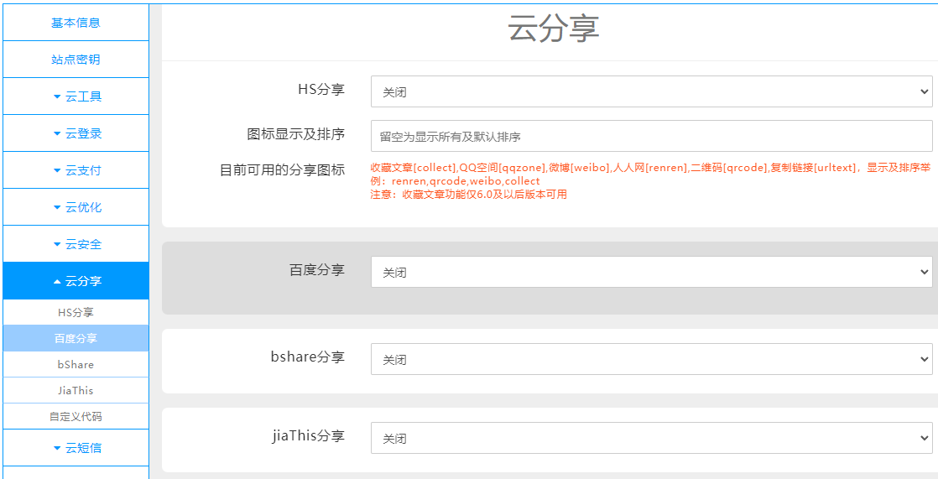Click the 云分享 page heading

click(554, 29)
